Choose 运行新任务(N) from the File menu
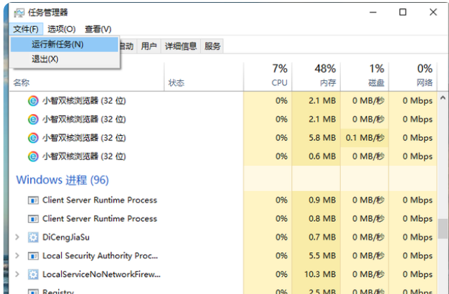 click(58, 44)
